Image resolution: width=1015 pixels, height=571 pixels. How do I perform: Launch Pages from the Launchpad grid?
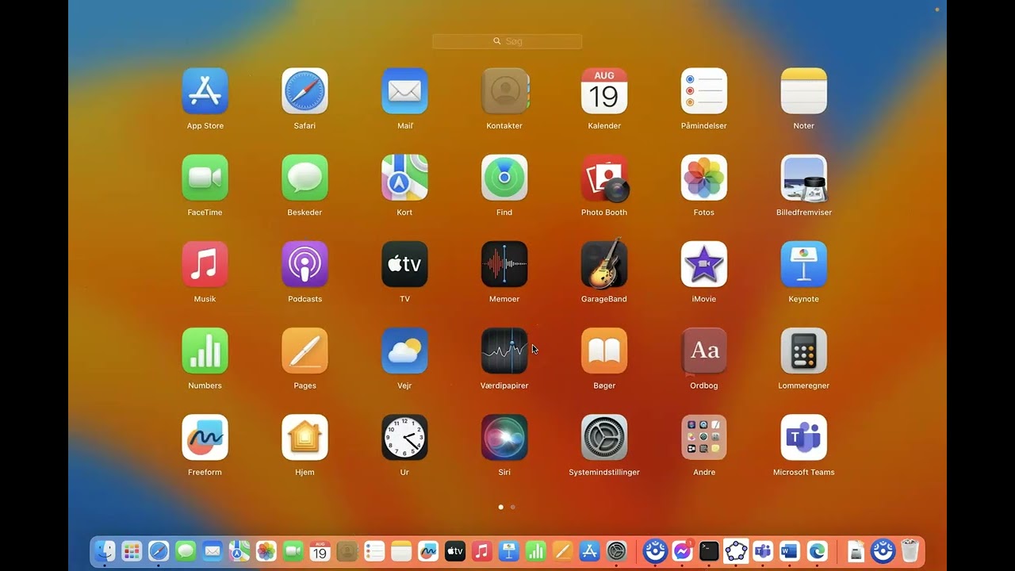(304, 351)
